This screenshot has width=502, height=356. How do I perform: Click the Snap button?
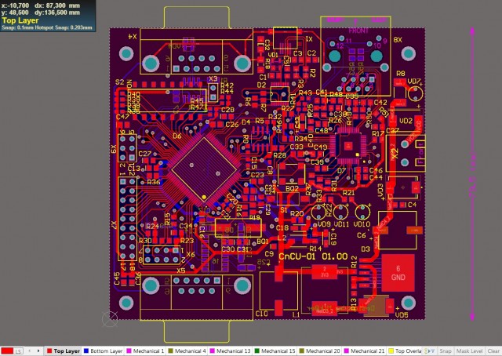tap(445, 351)
